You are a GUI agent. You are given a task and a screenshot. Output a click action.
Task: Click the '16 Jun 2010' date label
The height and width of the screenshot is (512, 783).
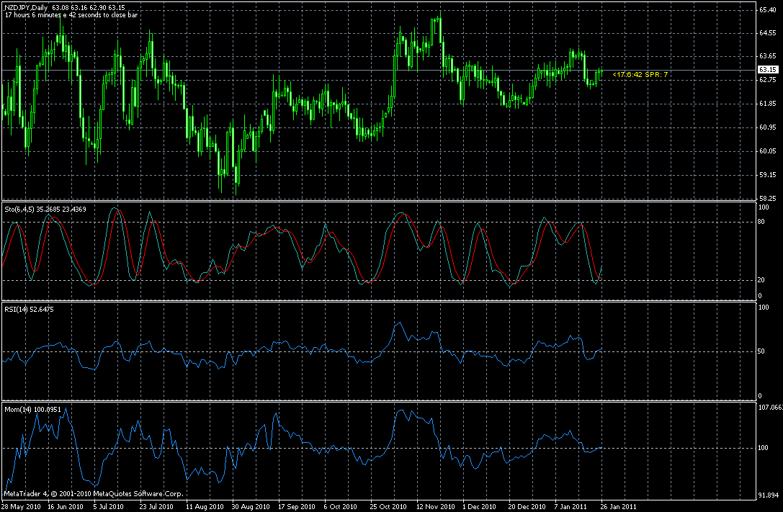tap(65, 506)
